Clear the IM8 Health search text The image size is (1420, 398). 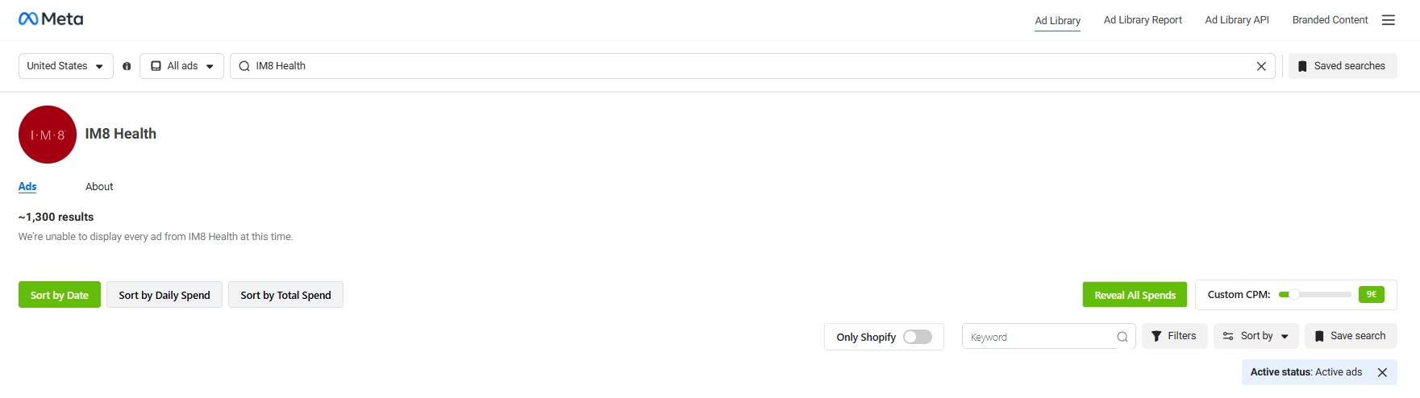pos(1261,66)
